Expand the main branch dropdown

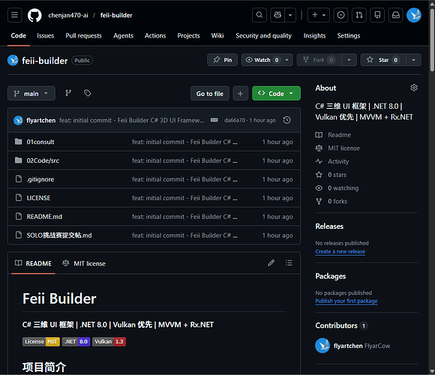click(x=31, y=94)
